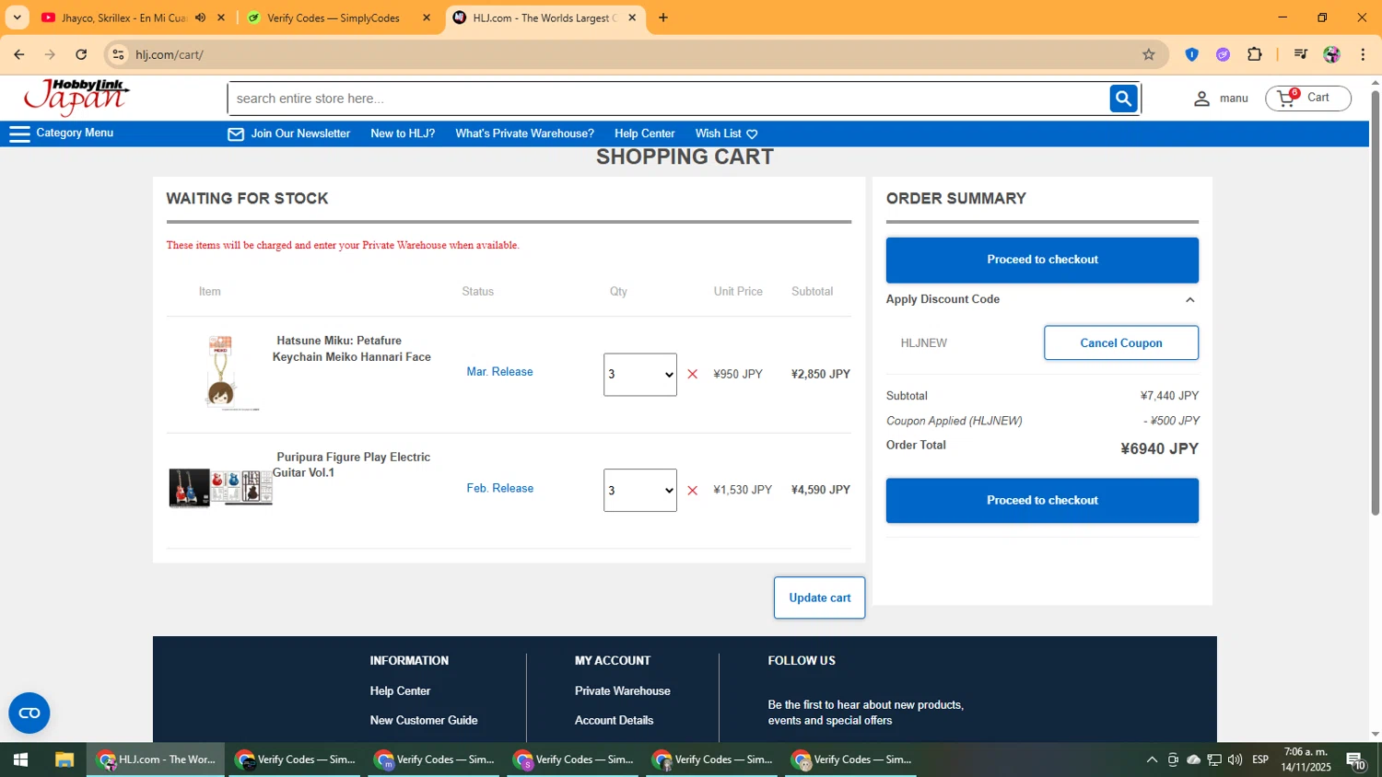The image size is (1382, 777).
Task: Open Hatsune Miku Petafure Keychain product link
Action: point(351,349)
